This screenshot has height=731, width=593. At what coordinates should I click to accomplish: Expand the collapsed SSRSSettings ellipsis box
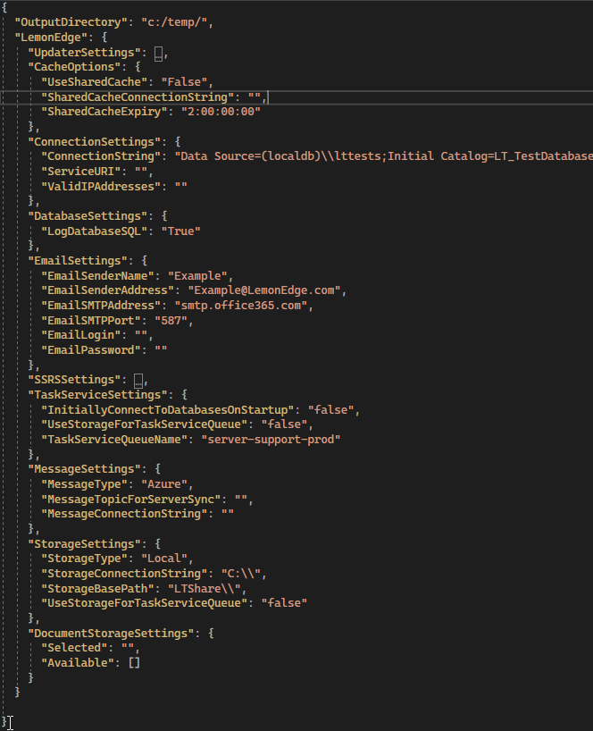pyautogui.click(x=138, y=381)
